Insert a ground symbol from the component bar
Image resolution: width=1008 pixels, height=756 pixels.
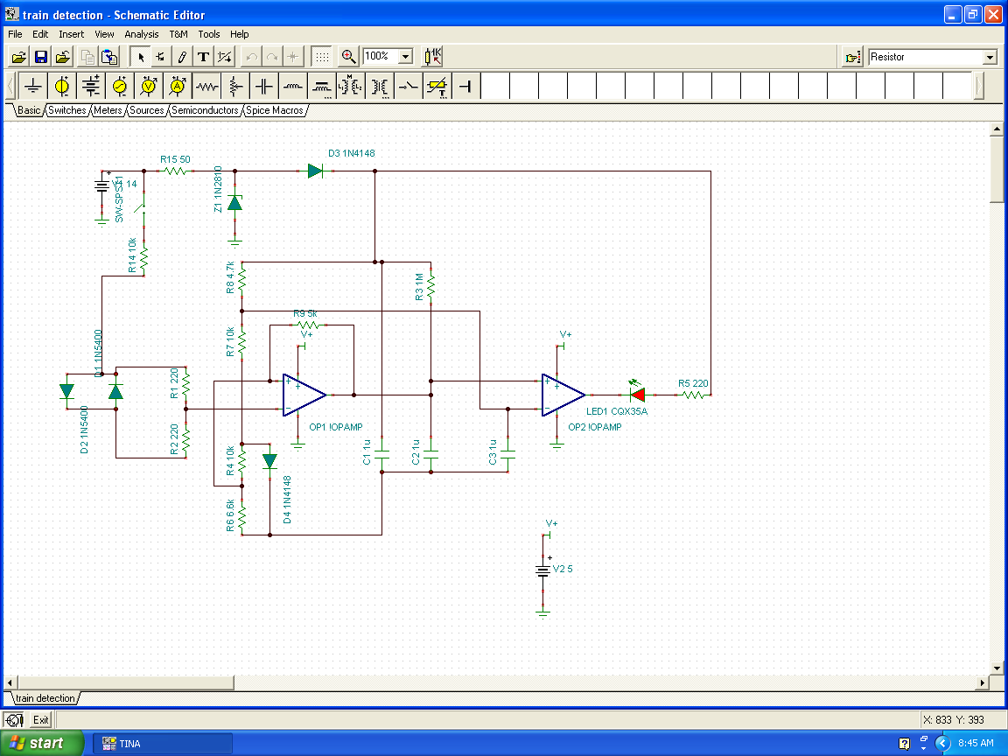[32, 86]
